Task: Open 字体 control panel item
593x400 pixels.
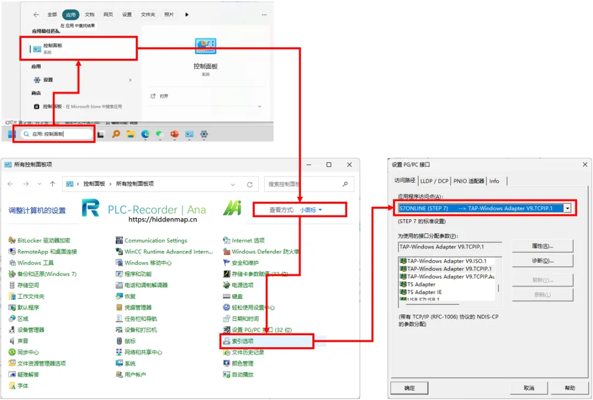Action: point(19,386)
